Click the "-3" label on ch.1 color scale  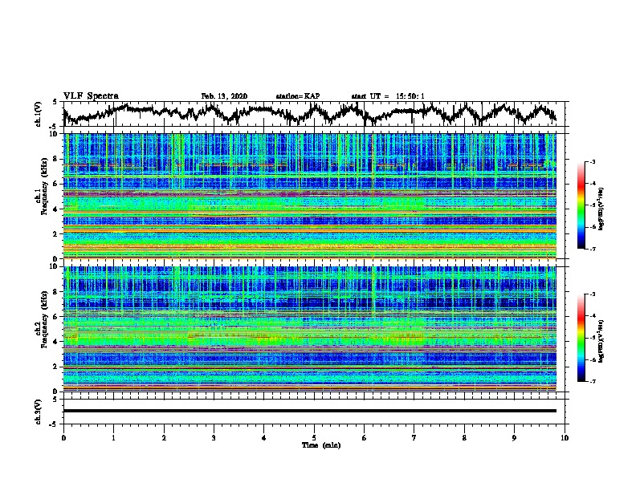(592, 162)
